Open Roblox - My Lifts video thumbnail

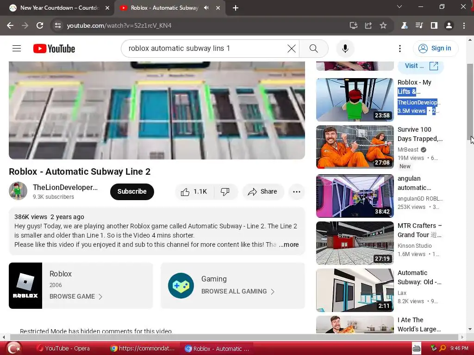(355, 100)
